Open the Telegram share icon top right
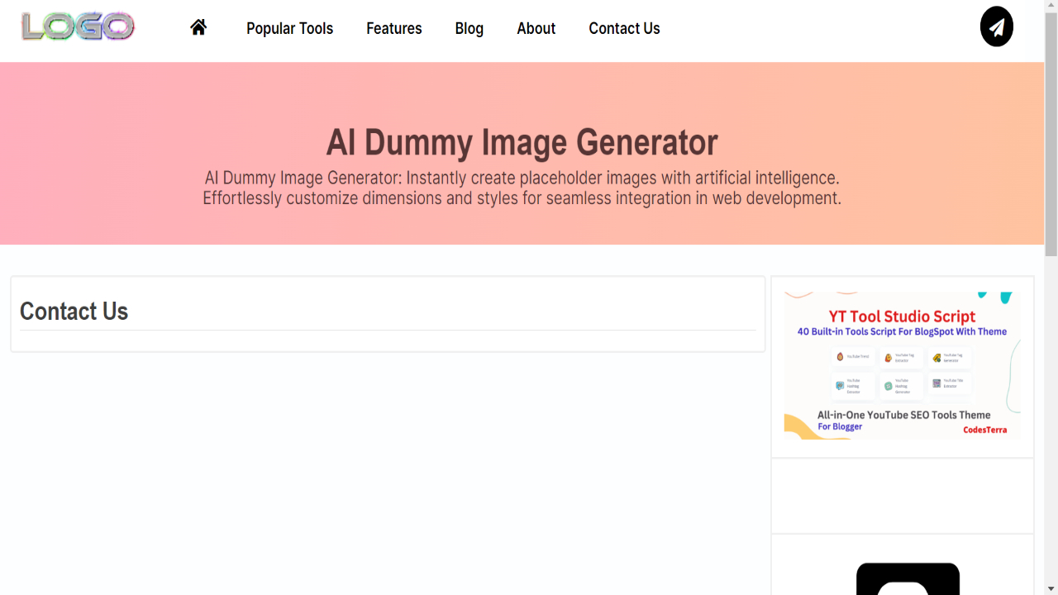1058x595 pixels. [996, 26]
